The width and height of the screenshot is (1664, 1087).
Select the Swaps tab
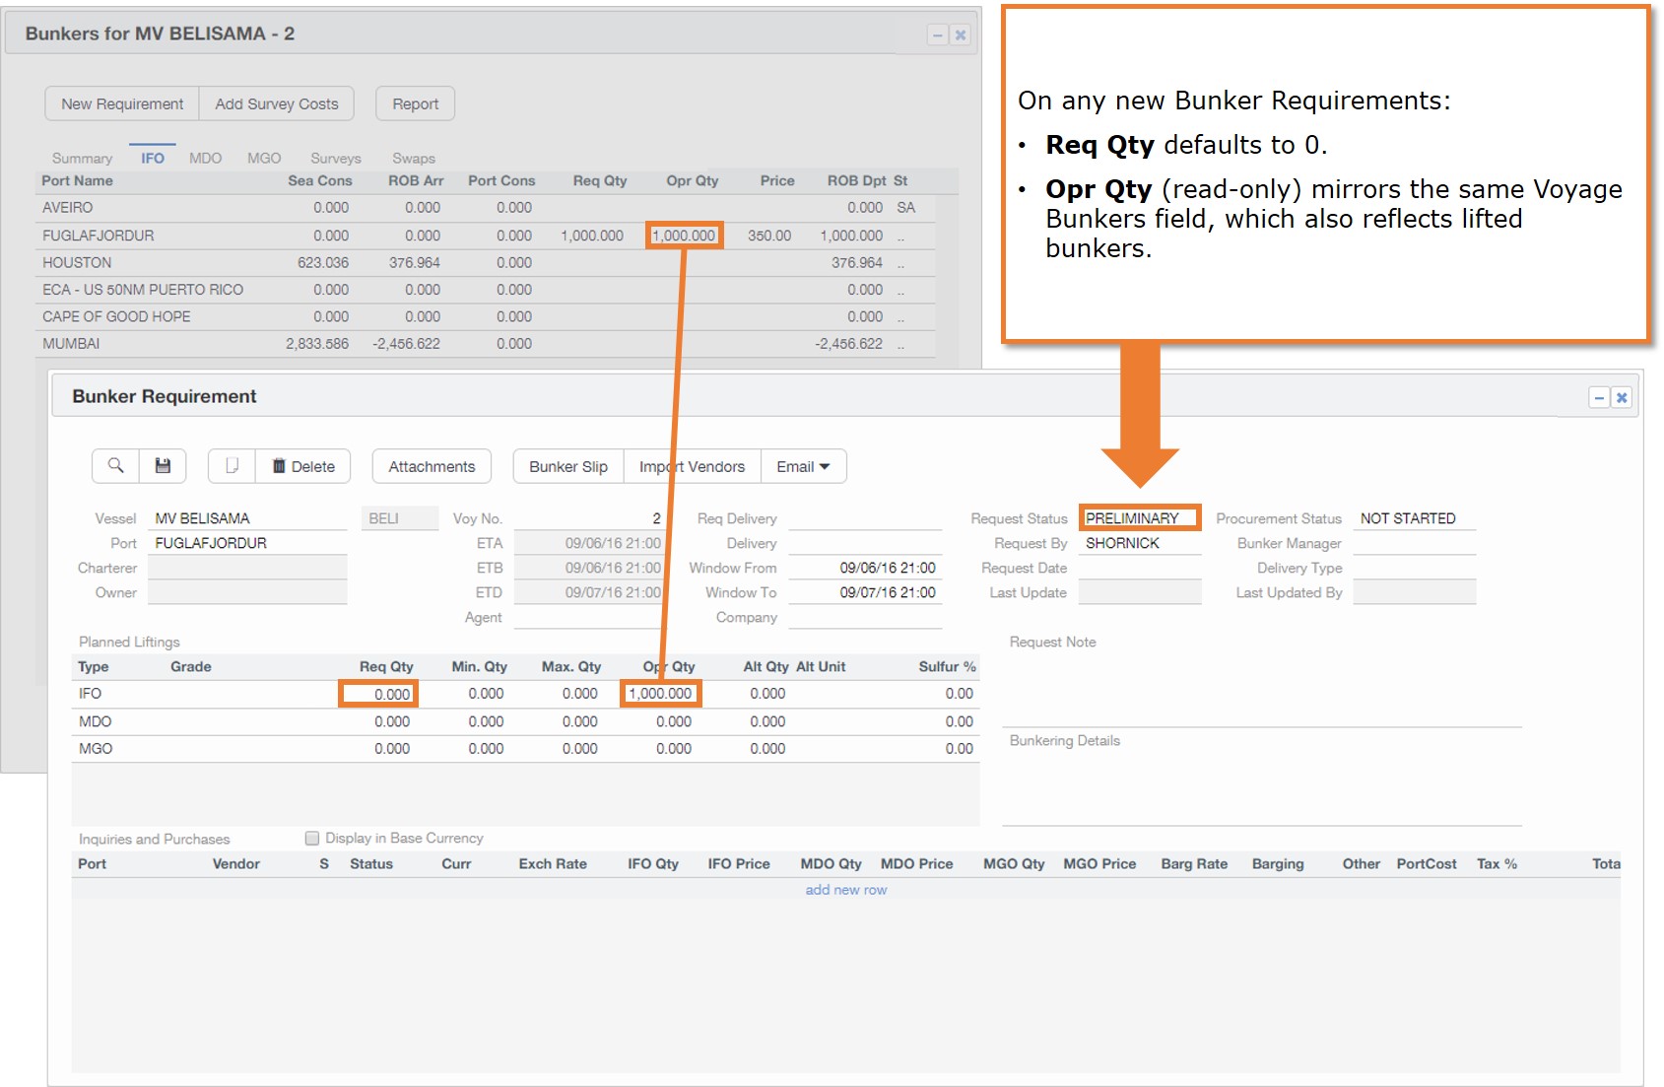[x=413, y=158]
